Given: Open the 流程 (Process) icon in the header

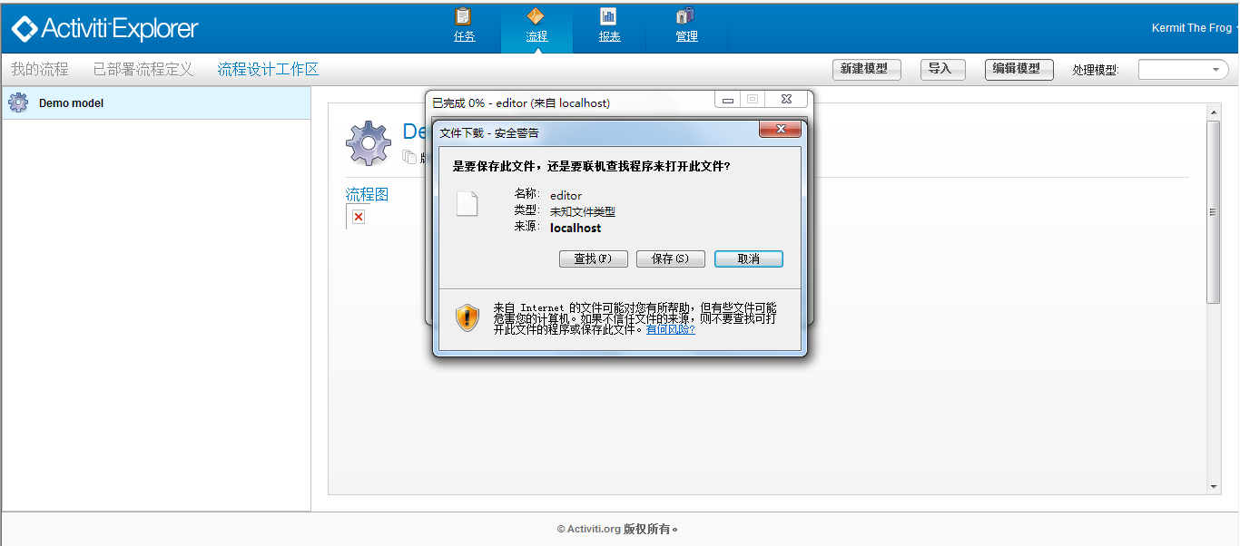Looking at the screenshot, I should tap(536, 25).
